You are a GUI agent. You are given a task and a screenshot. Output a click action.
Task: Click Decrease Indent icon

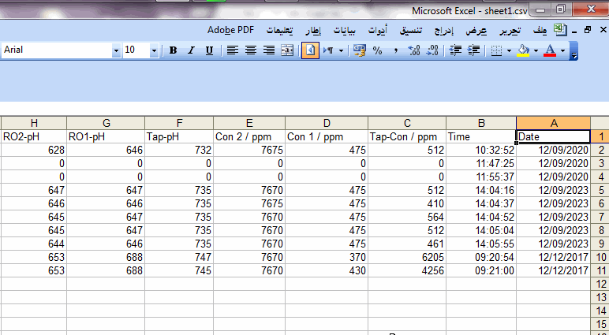pos(456,50)
